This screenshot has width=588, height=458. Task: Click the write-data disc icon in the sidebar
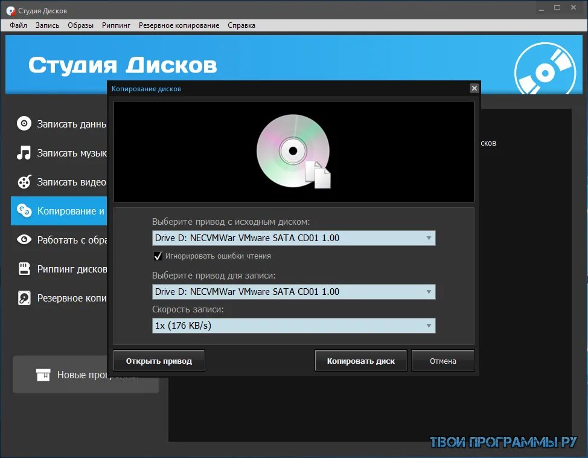[24, 123]
